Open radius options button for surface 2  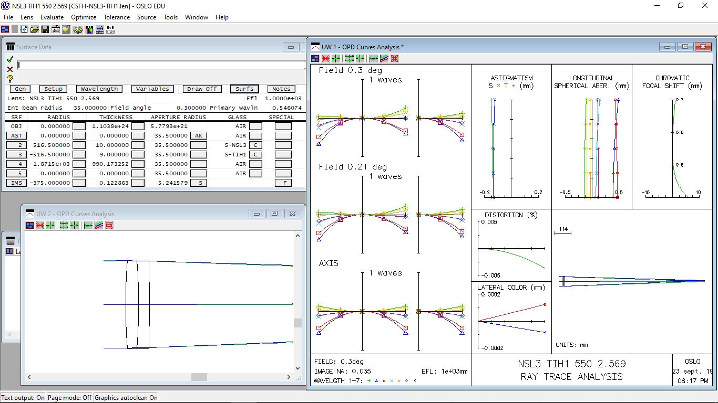pos(79,145)
